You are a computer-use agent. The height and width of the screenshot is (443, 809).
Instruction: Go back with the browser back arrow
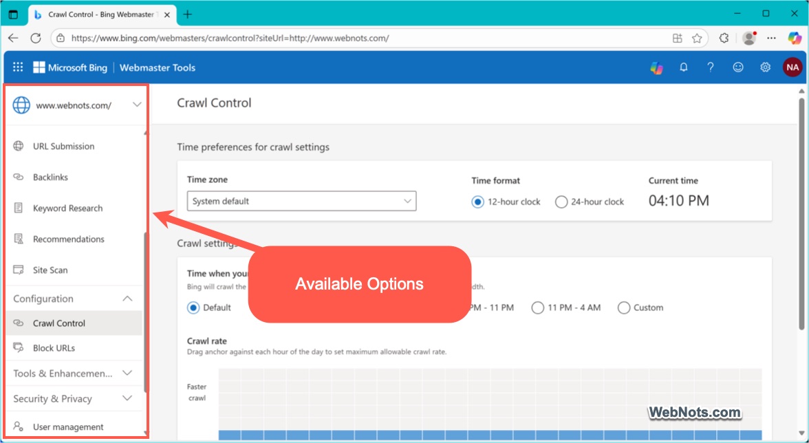14,38
